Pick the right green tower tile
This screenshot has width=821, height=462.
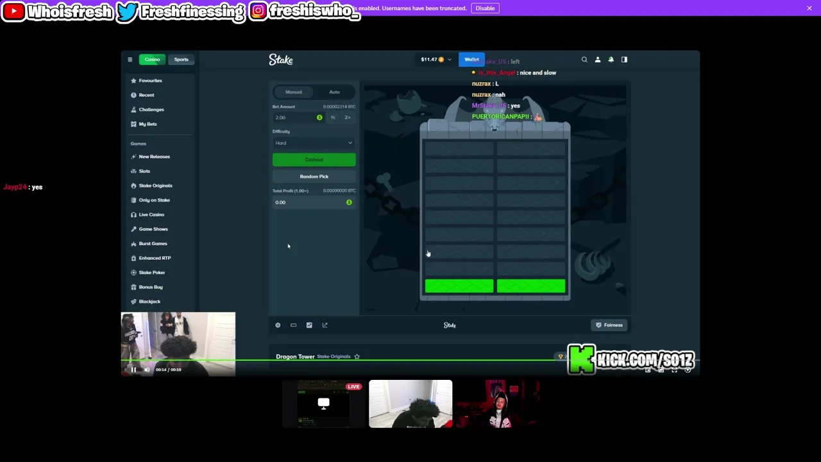[531, 286]
